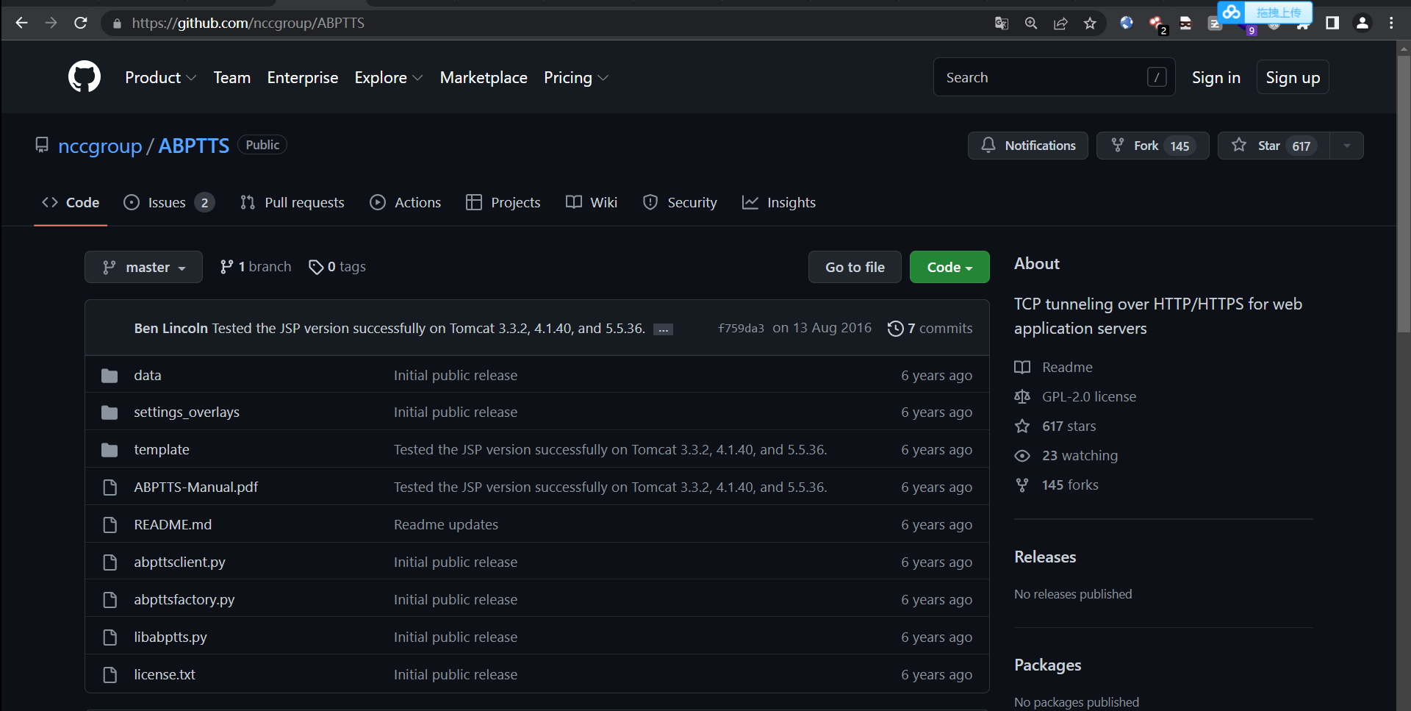The height and width of the screenshot is (711, 1411).
Task: Open the master branch selector dropdown
Action: 143,267
